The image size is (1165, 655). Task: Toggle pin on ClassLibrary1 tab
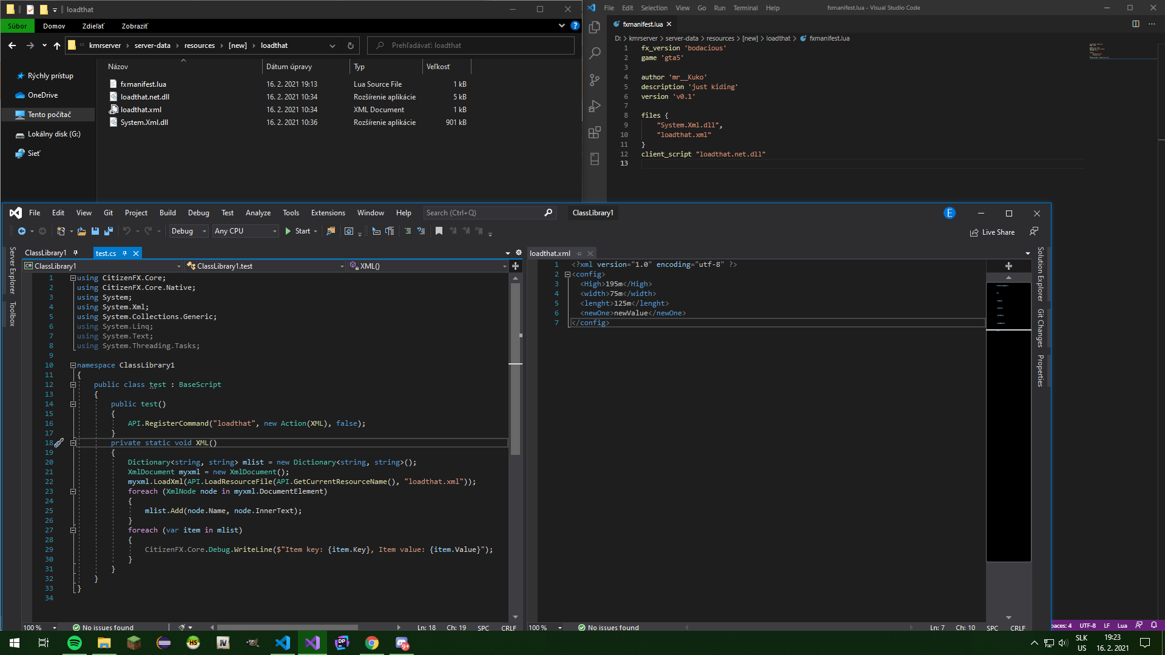pos(76,253)
